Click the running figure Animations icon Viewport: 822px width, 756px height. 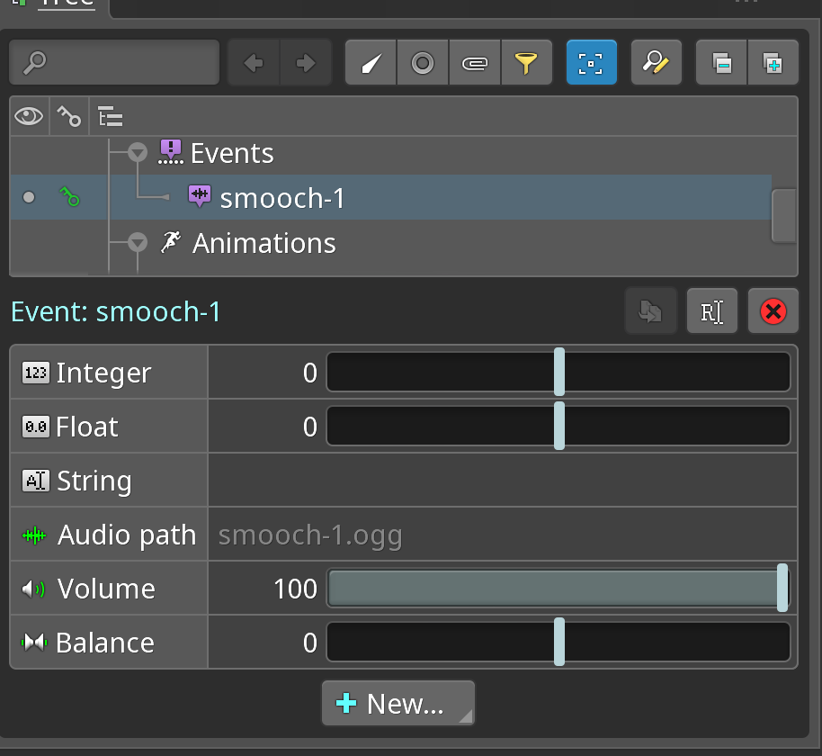click(170, 242)
